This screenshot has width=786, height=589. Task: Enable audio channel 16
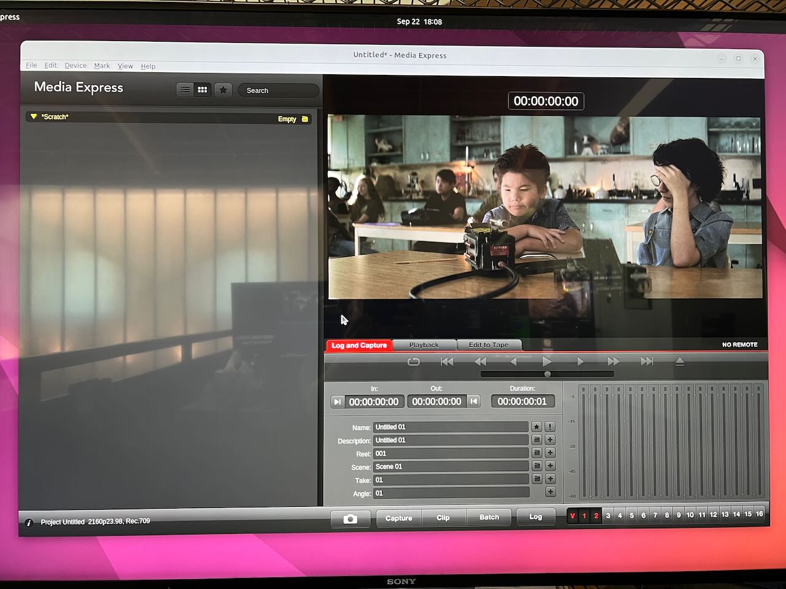[x=760, y=514]
